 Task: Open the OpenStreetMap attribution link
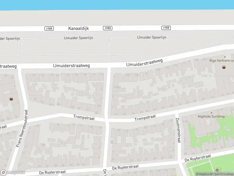[x=222, y=174]
